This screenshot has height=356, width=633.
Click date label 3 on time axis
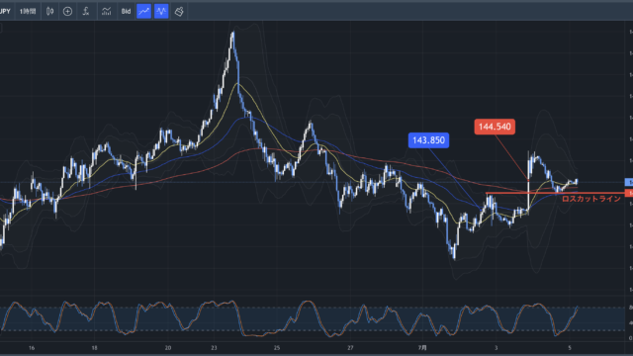tap(497, 347)
